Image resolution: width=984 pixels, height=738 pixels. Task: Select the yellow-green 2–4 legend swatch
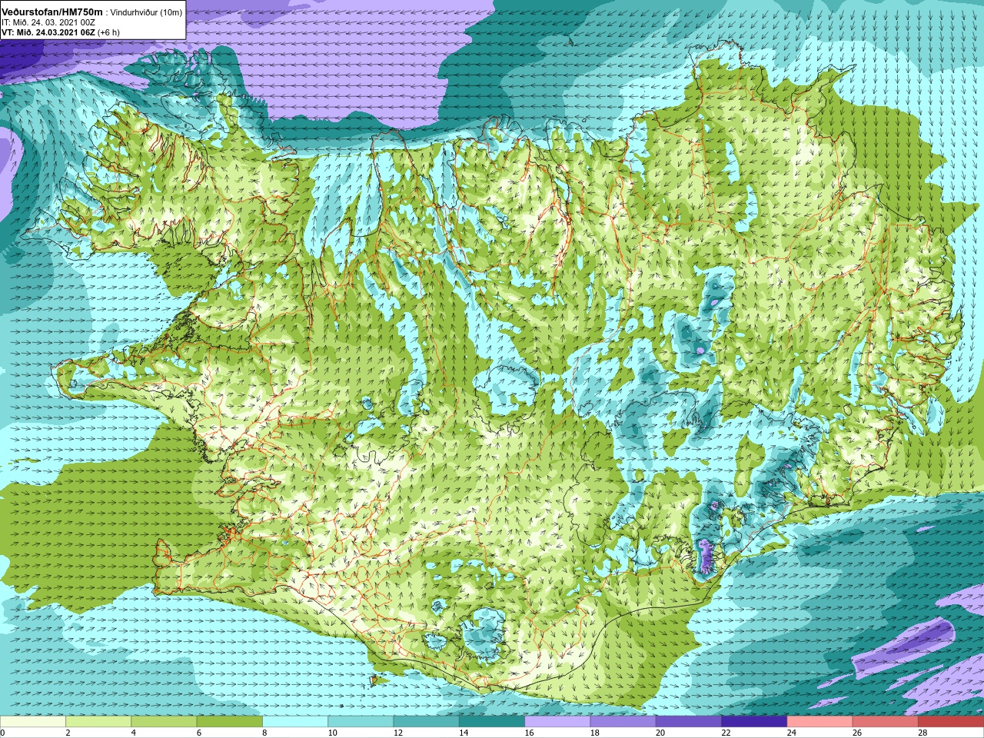click(x=98, y=722)
